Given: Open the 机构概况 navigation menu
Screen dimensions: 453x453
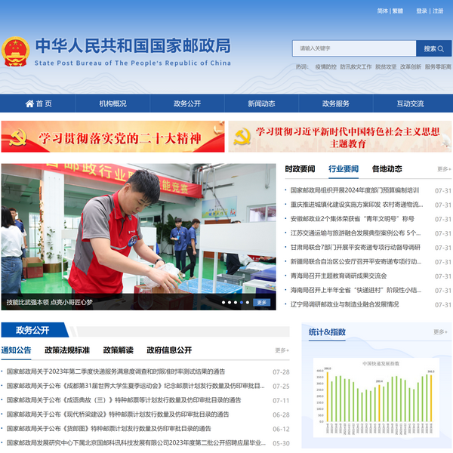Looking at the screenshot, I should (112, 103).
